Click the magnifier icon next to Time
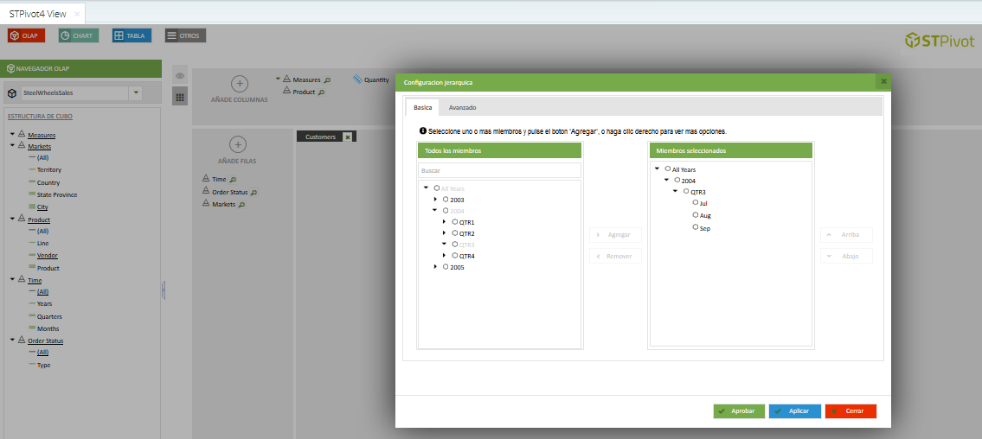The image size is (982, 439). (233, 180)
